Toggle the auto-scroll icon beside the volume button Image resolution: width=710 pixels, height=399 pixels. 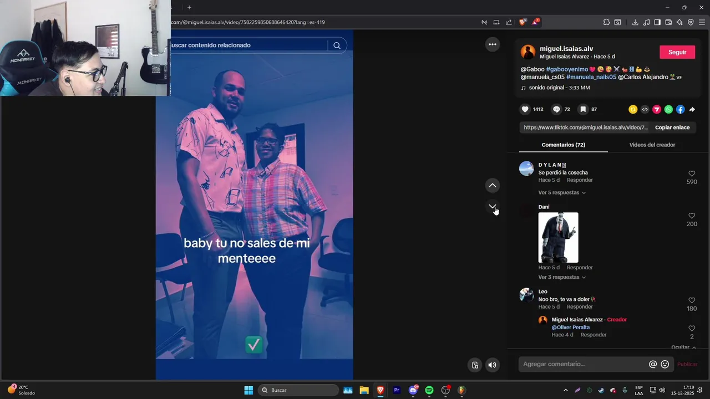(x=475, y=365)
